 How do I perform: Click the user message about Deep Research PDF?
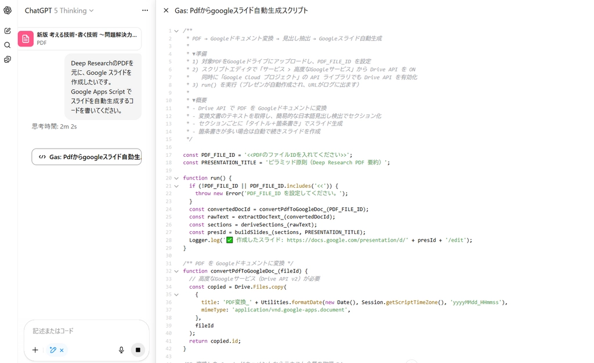click(x=103, y=87)
